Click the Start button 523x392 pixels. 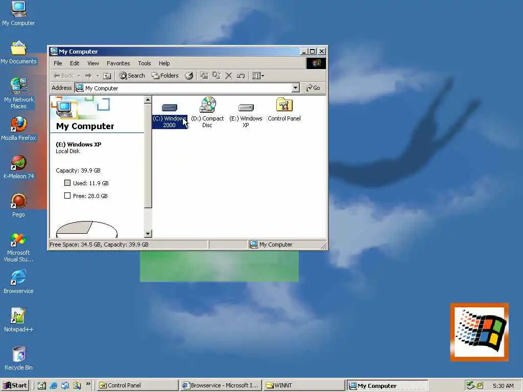[x=15, y=385]
